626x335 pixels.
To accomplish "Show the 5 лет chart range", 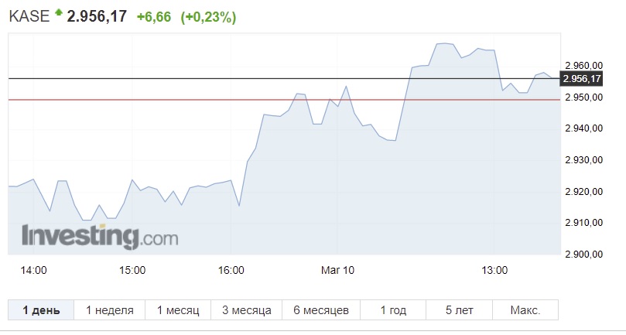I will pyautogui.click(x=459, y=309).
